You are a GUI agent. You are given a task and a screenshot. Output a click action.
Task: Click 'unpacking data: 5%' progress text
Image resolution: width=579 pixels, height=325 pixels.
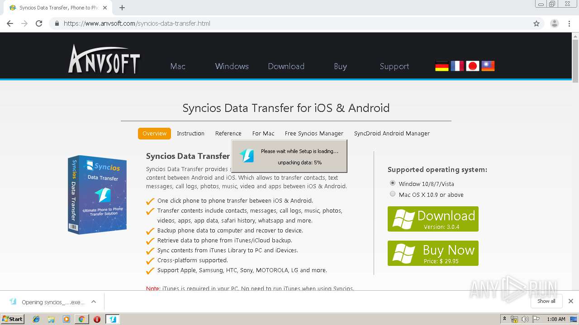click(x=299, y=162)
